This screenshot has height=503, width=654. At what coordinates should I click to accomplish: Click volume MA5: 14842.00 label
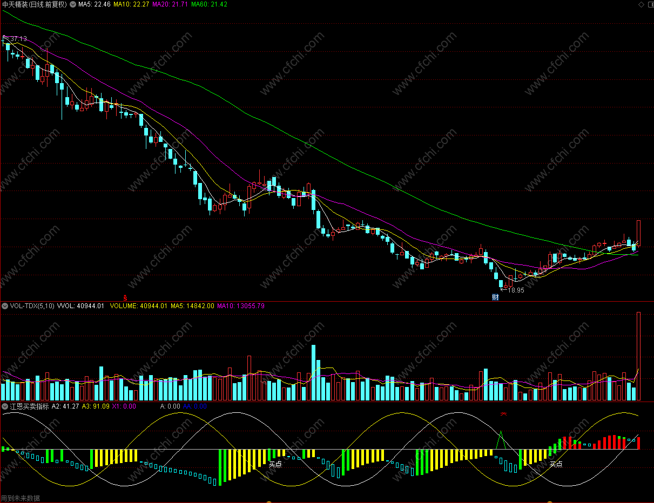(193, 306)
